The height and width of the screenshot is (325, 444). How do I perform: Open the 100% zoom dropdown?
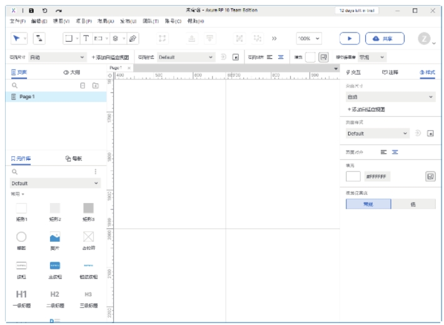pyautogui.click(x=309, y=39)
